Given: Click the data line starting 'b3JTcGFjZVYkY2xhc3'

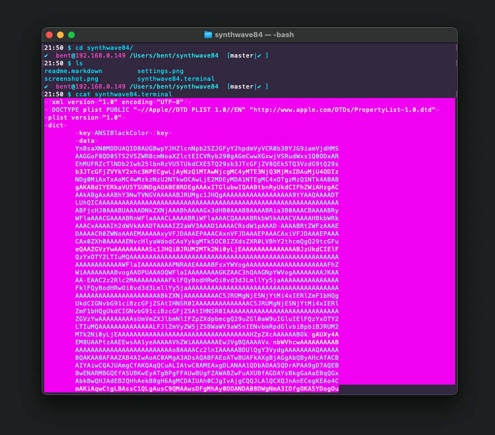Looking at the screenshot, I should [207, 172].
